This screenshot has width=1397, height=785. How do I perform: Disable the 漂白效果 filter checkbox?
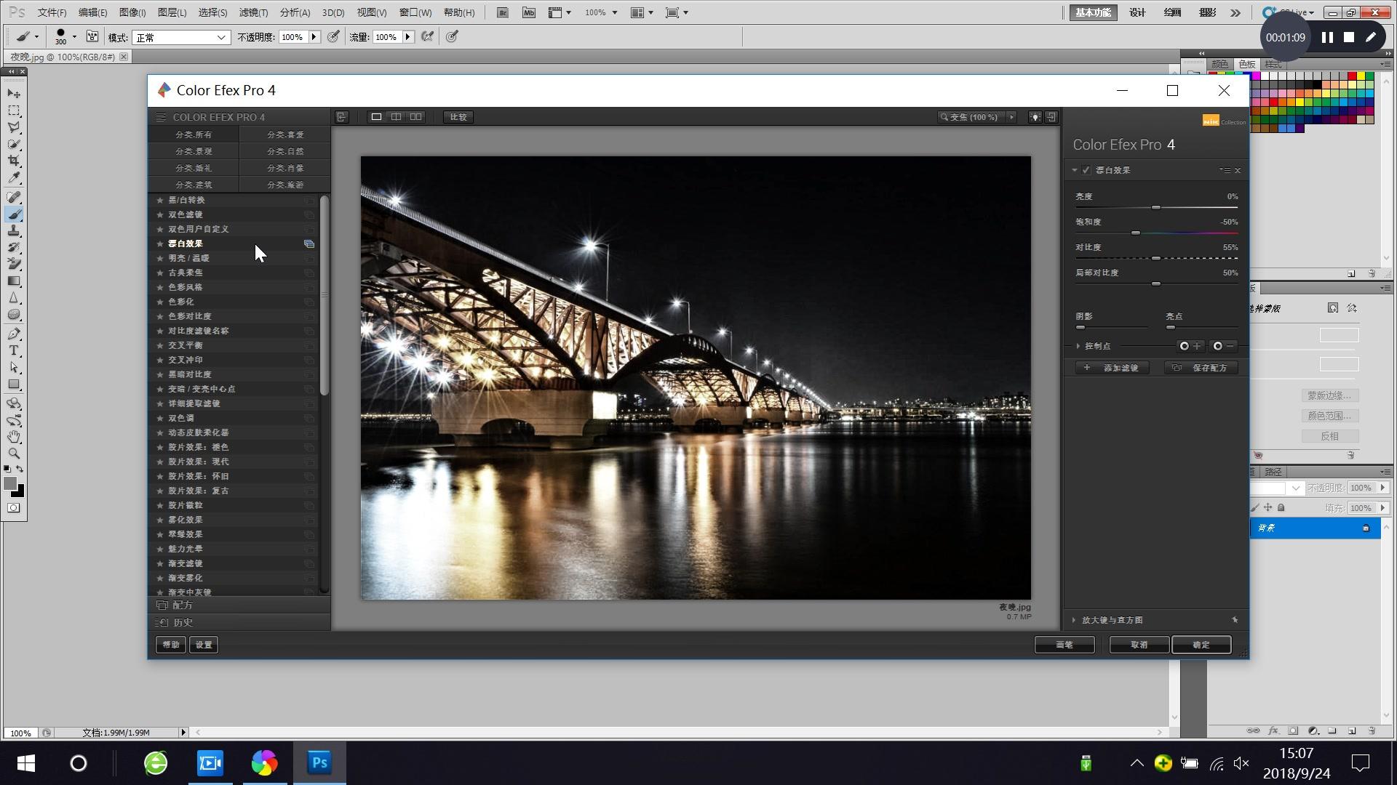pos(1086,169)
